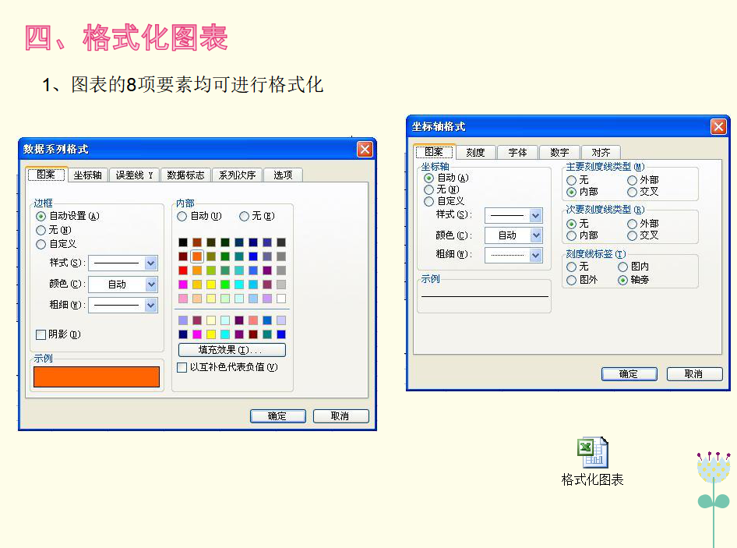The height and width of the screenshot is (548, 737).
Task: Open 粗细(W) dropdown in 数据系列格式
Action: [x=150, y=306]
